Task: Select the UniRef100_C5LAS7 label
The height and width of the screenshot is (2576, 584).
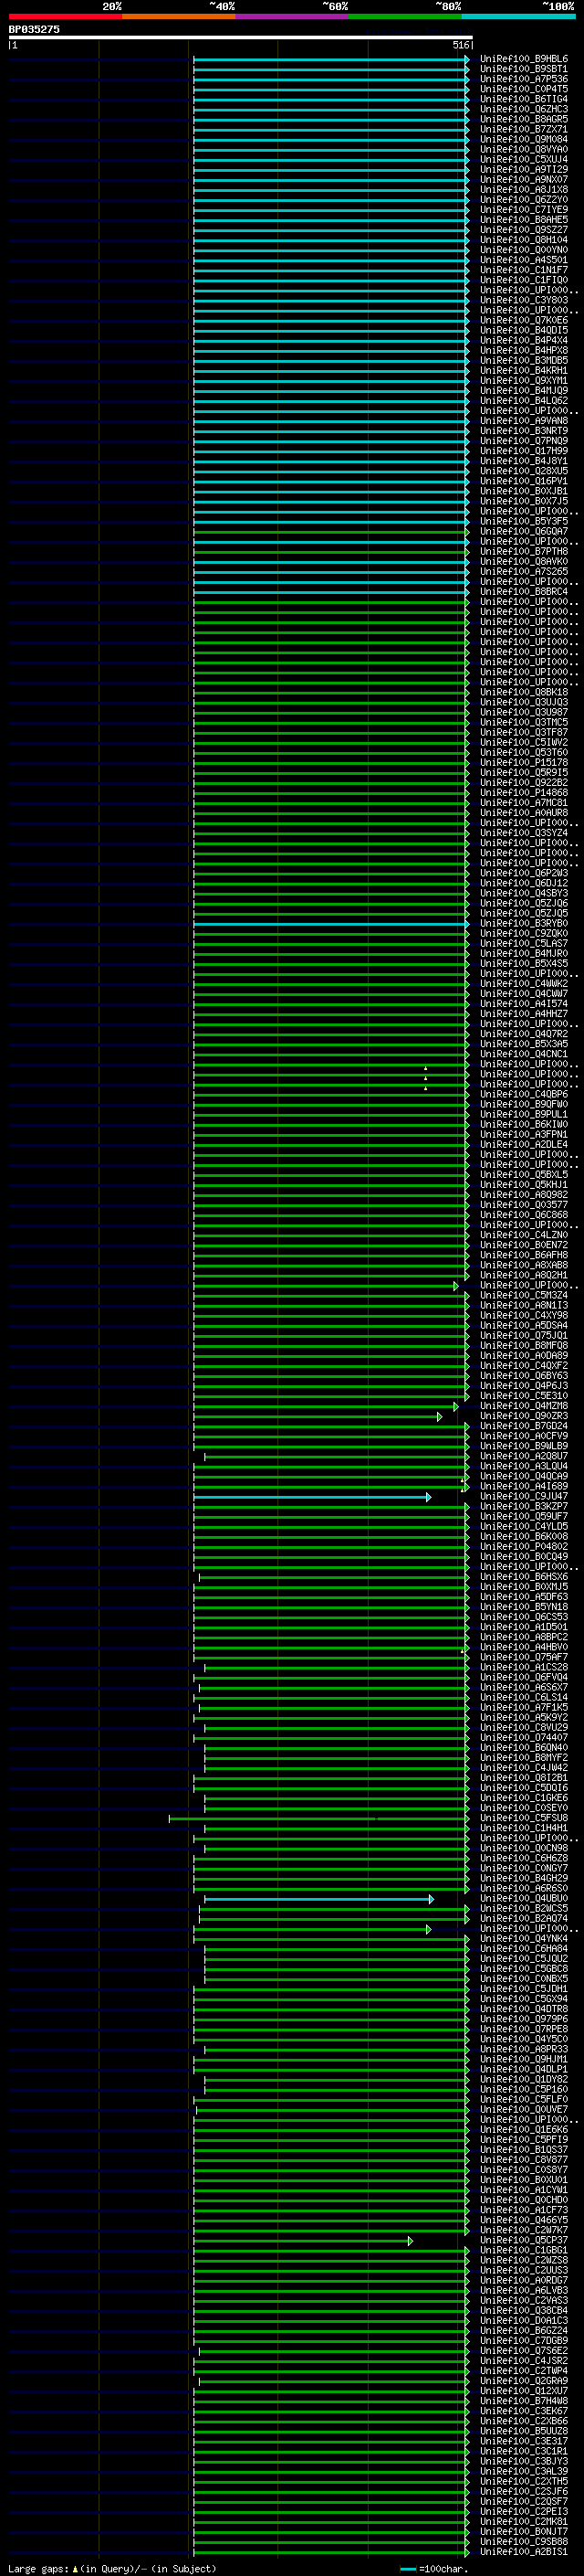Action: [524, 943]
